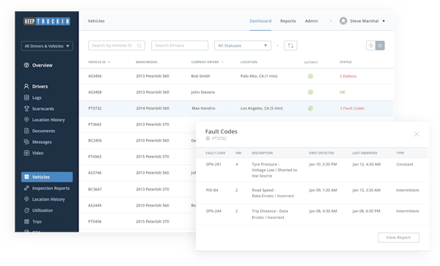
Task: Select vehicle PT3643 row ID
Action: click(x=95, y=125)
